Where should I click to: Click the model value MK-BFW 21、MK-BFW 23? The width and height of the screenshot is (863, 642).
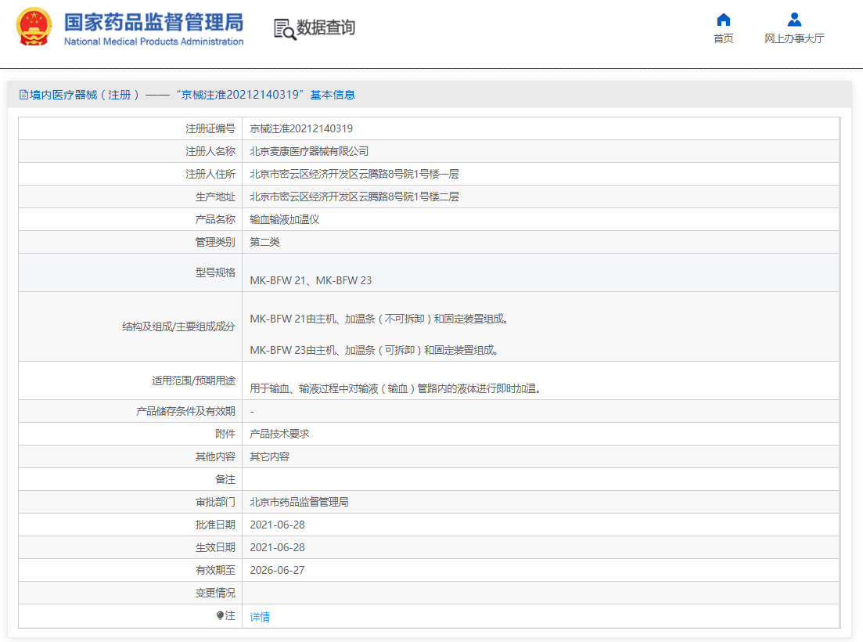click(311, 280)
